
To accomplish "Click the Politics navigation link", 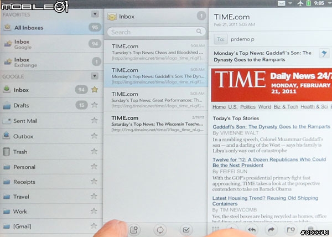I will 248,107.
